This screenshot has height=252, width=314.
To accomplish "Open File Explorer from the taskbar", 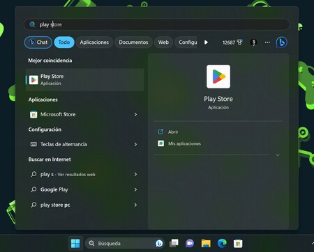I will pos(206,244).
